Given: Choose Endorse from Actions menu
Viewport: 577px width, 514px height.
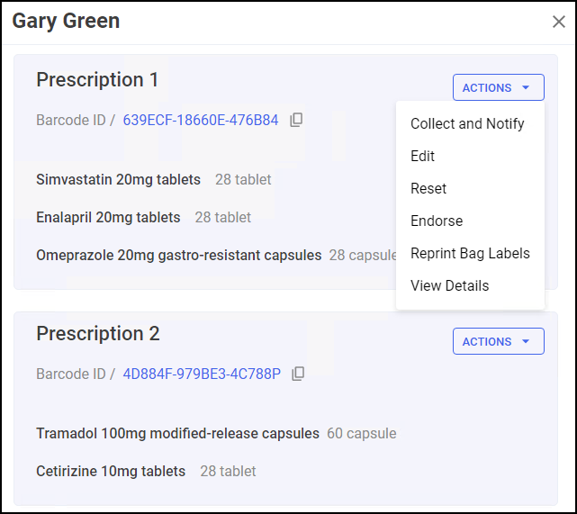Looking at the screenshot, I should click(x=437, y=221).
